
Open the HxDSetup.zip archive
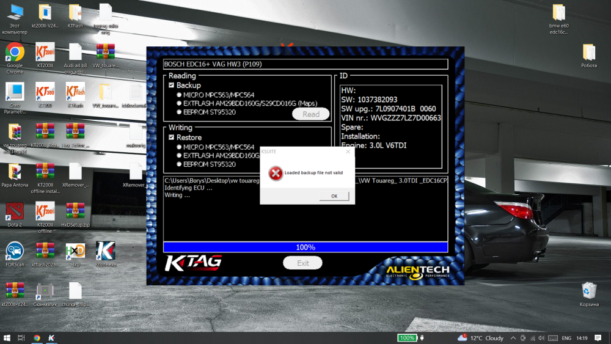click(75, 214)
